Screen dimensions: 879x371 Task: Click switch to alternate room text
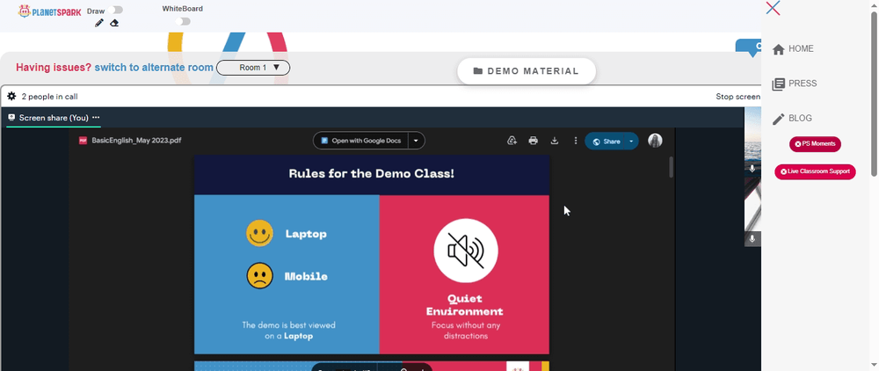[154, 67]
